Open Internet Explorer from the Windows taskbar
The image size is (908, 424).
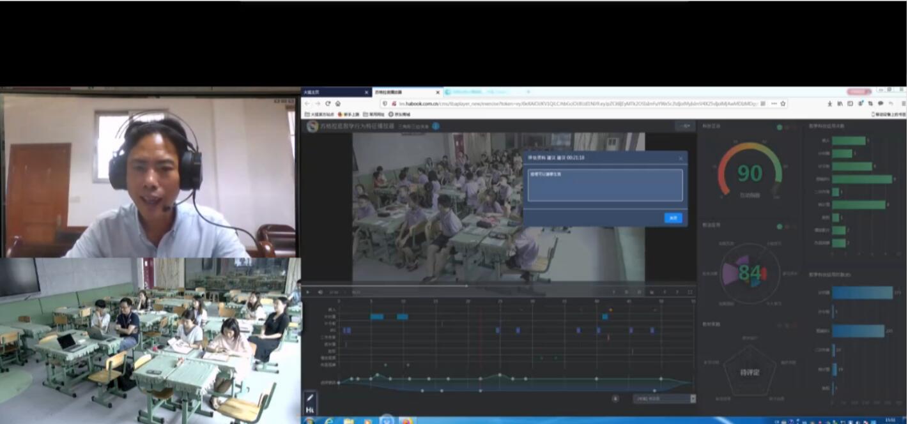[328, 421]
